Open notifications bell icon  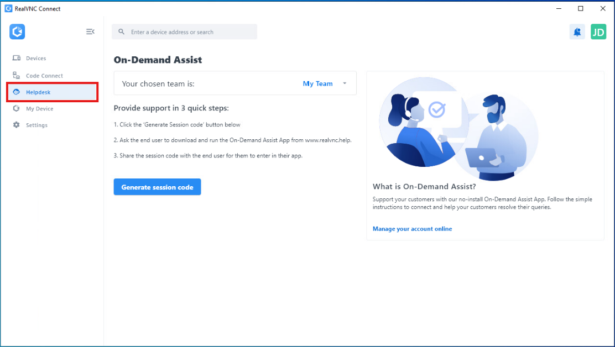(x=577, y=32)
